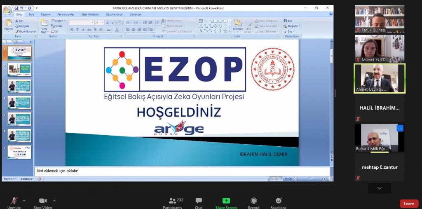The image size is (422, 209).
Task: Open the Customize Quick Access Toolbar dropdown
Action: click(37, 8)
